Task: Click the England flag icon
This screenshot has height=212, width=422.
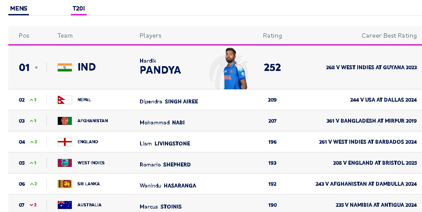Action: 64,142
